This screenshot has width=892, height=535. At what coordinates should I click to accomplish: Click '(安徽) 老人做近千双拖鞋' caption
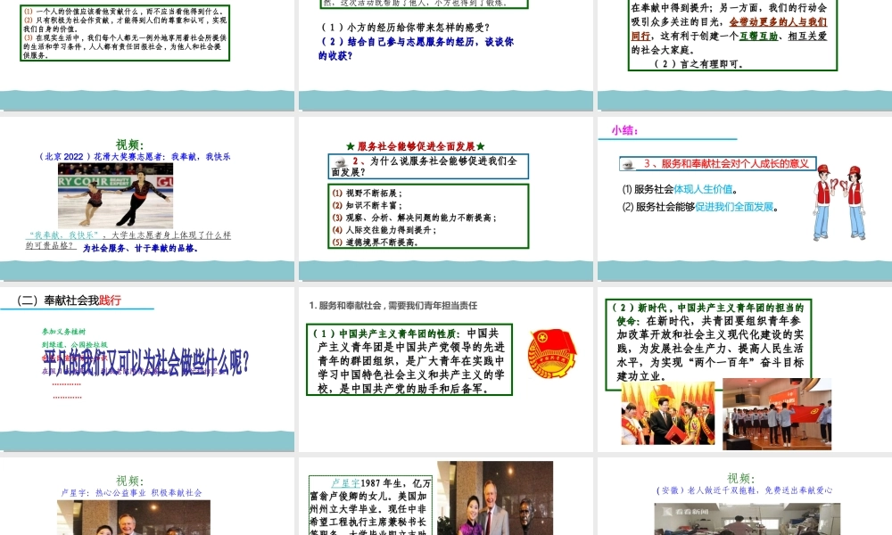pos(744,490)
